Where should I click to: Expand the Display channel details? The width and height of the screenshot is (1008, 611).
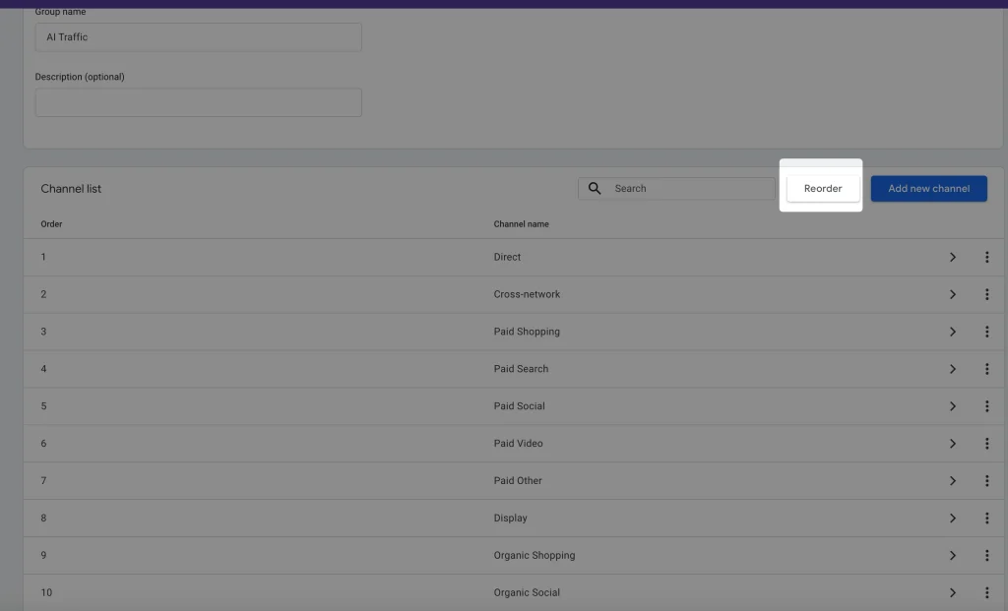(953, 518)
